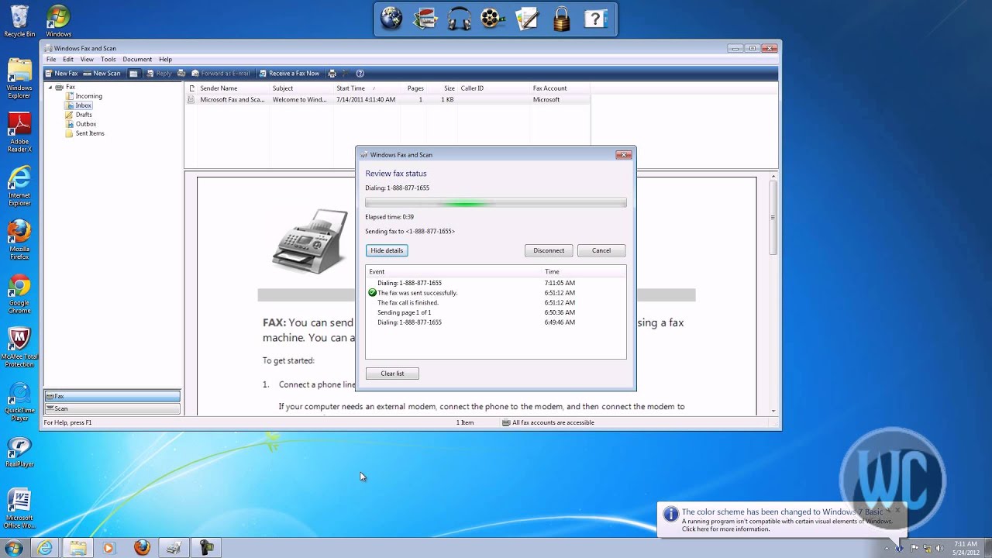
Task: Click the grayed Reply toolbar button
Action: [158, 74]
